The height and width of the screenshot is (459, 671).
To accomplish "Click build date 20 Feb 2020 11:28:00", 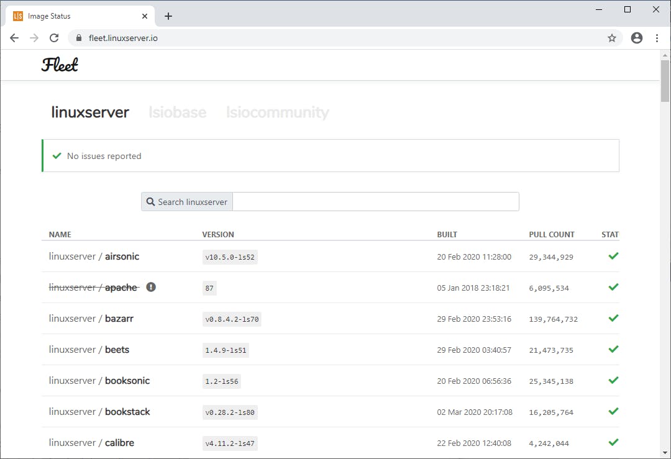I will (x=473, y=257).
